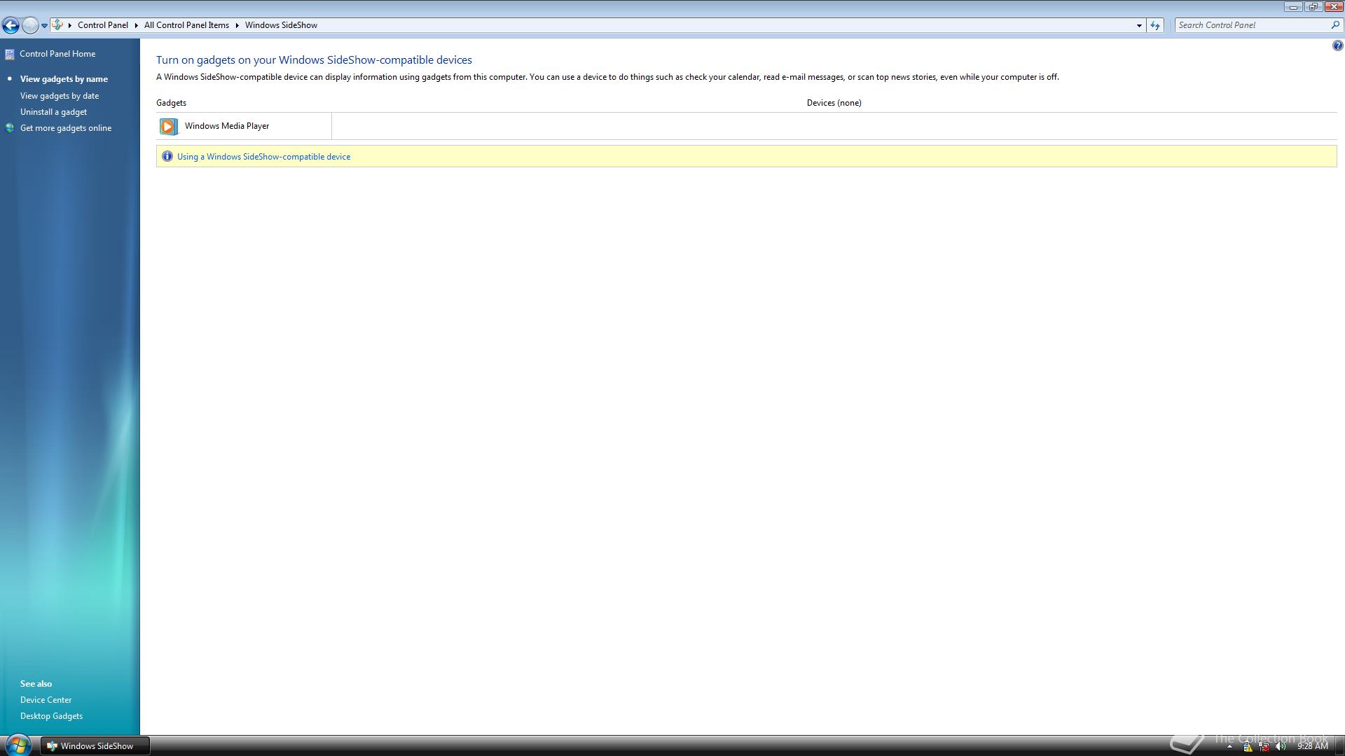
Task: Click the Refresh button in address bar
Action: (x=1155, y=25)
